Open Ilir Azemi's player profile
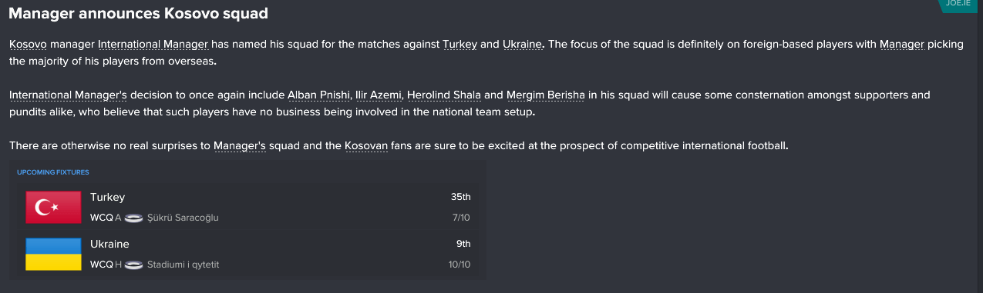 point(379,95)
